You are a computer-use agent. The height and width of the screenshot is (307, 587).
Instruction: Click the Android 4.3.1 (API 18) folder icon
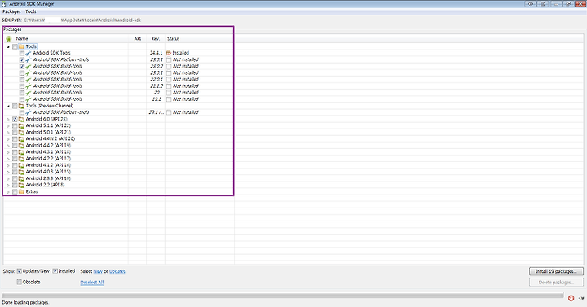(21, 152)
